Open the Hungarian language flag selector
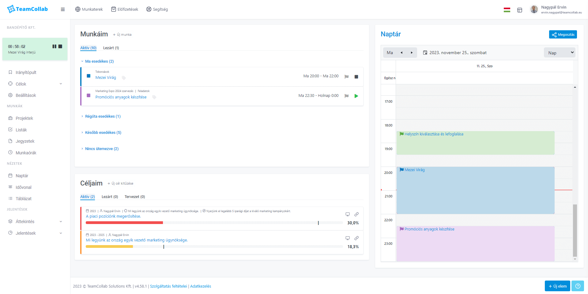The image size is (588, 294). (x=507, y=10)
